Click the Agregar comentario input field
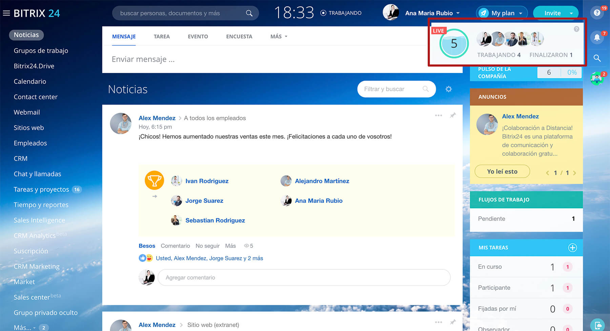This screenshot has height=331, width=610. (x=304, y=278)
